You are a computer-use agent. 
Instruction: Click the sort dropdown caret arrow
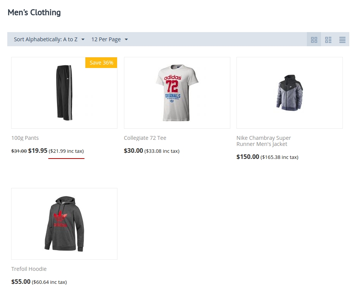[83, 39]
